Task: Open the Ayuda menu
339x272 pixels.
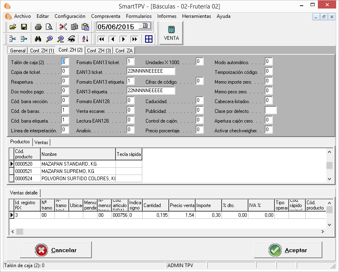Action: click(223, 16)
